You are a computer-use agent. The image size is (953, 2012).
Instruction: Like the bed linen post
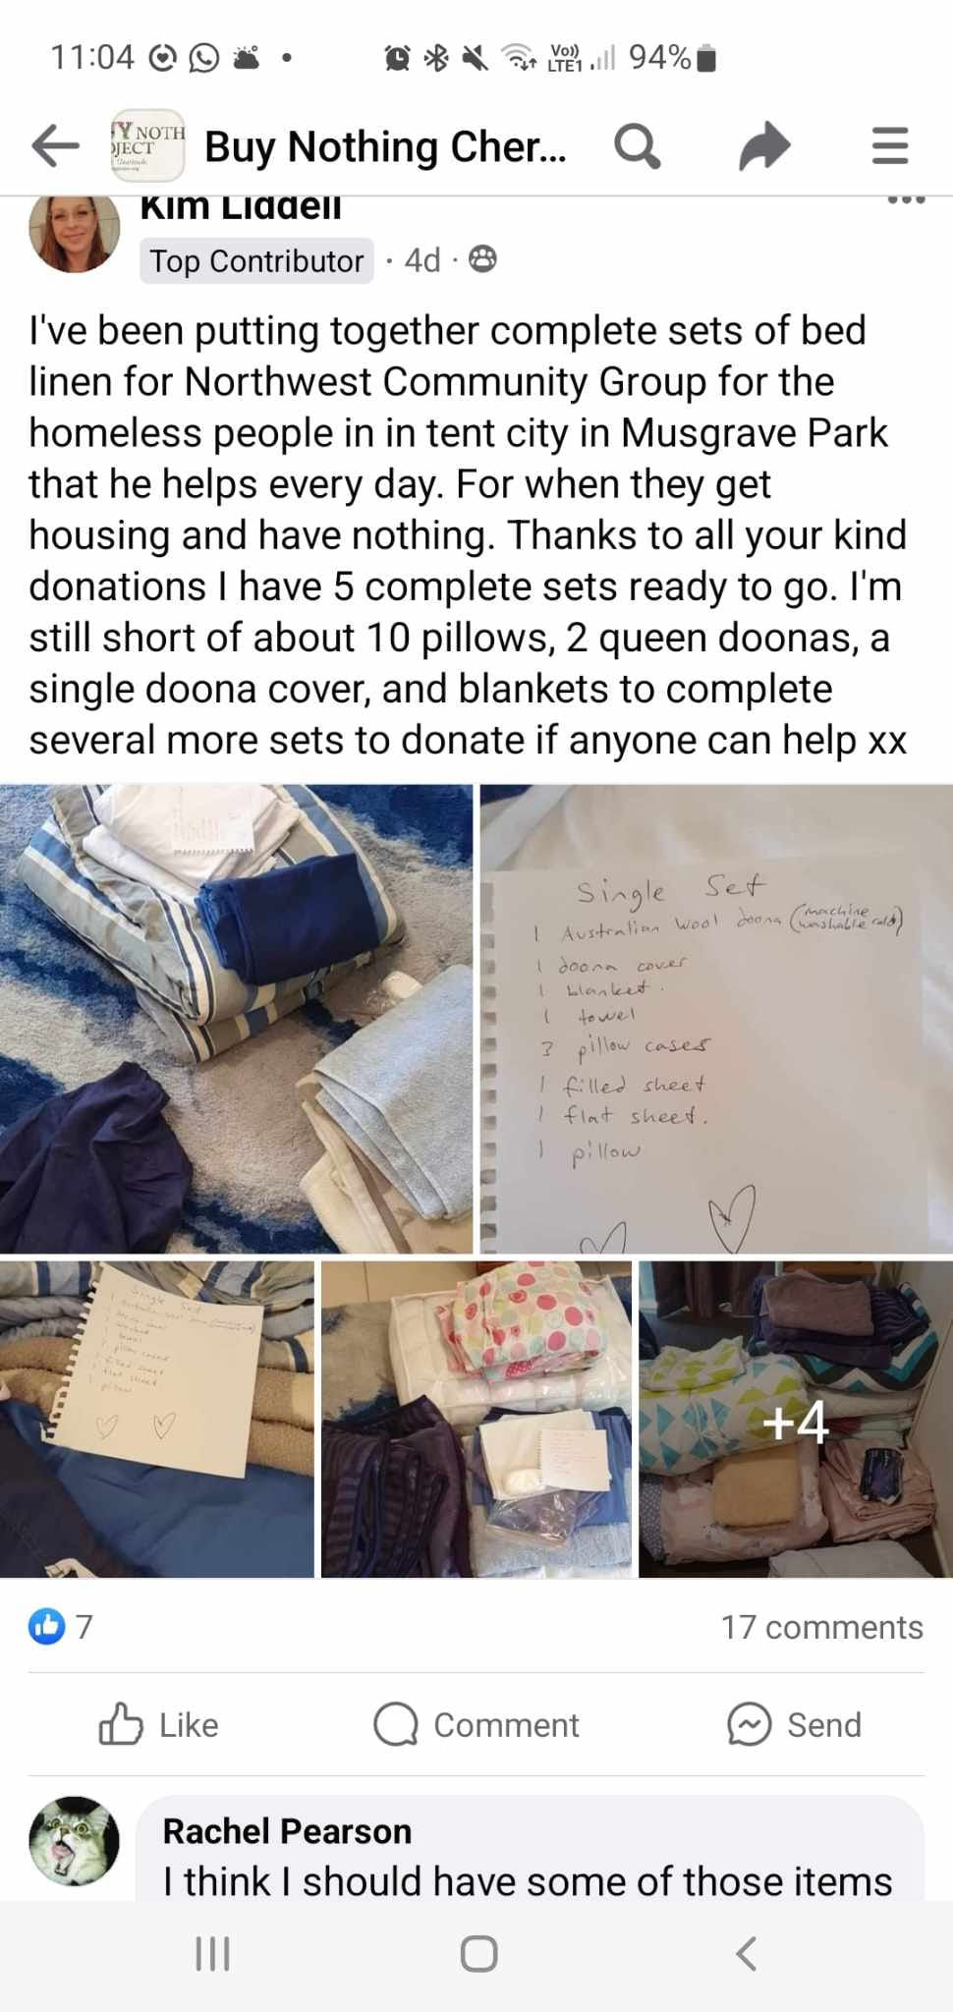159,1724
